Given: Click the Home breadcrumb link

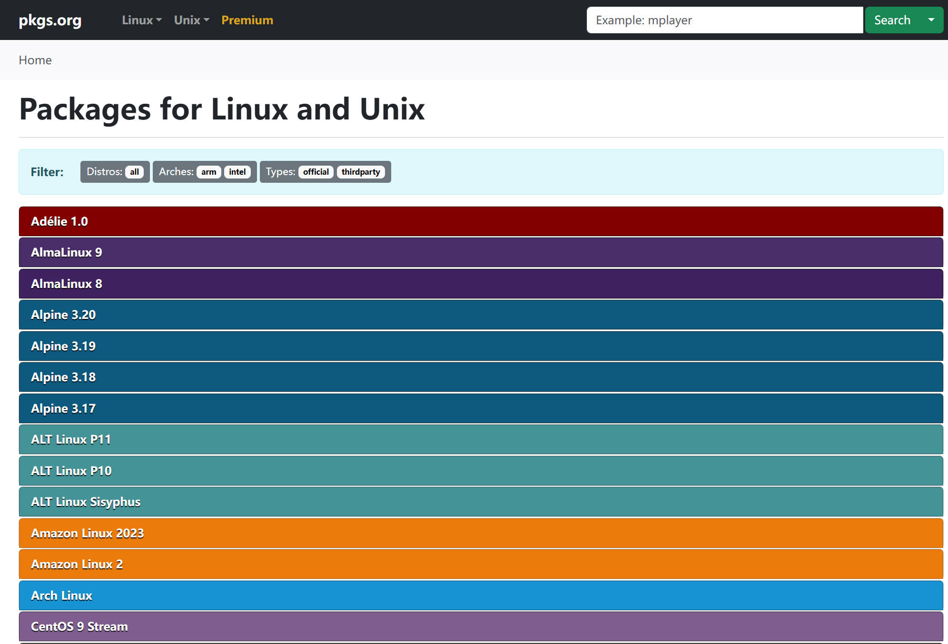Looking at the screenshot, I should click(x=35, y=60).
